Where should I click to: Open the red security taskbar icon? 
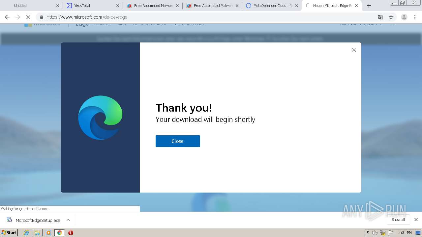click(71, 233)
